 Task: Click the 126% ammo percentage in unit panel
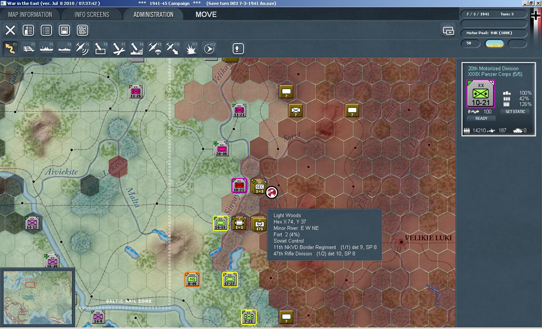525,104
